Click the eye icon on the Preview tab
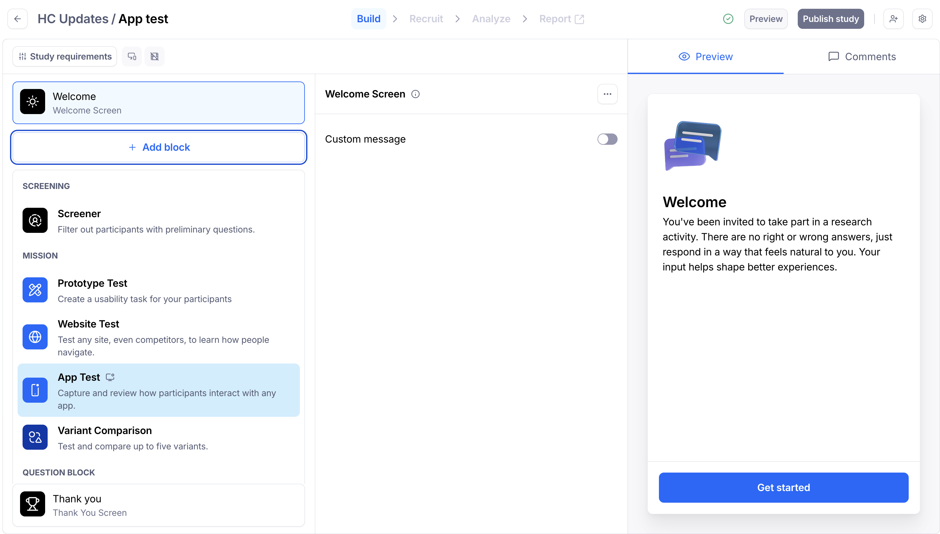The height and width of the screenshot is (534, 940). pos(684,56)
